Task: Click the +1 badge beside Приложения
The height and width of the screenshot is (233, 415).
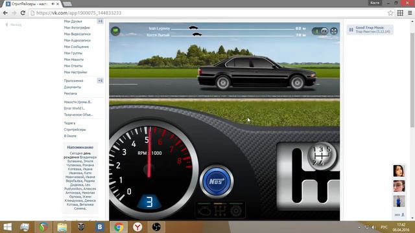Action: pyautogui.click(x=100, y=80)
